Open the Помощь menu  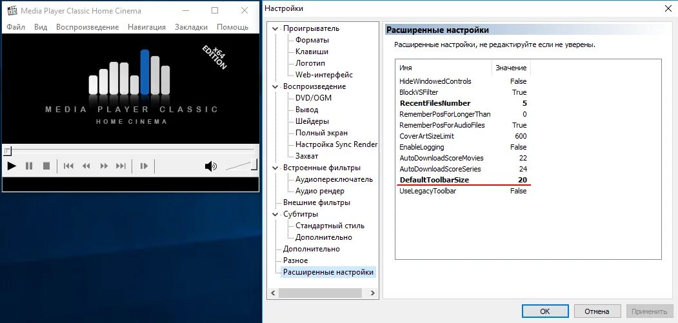(232, 27)
